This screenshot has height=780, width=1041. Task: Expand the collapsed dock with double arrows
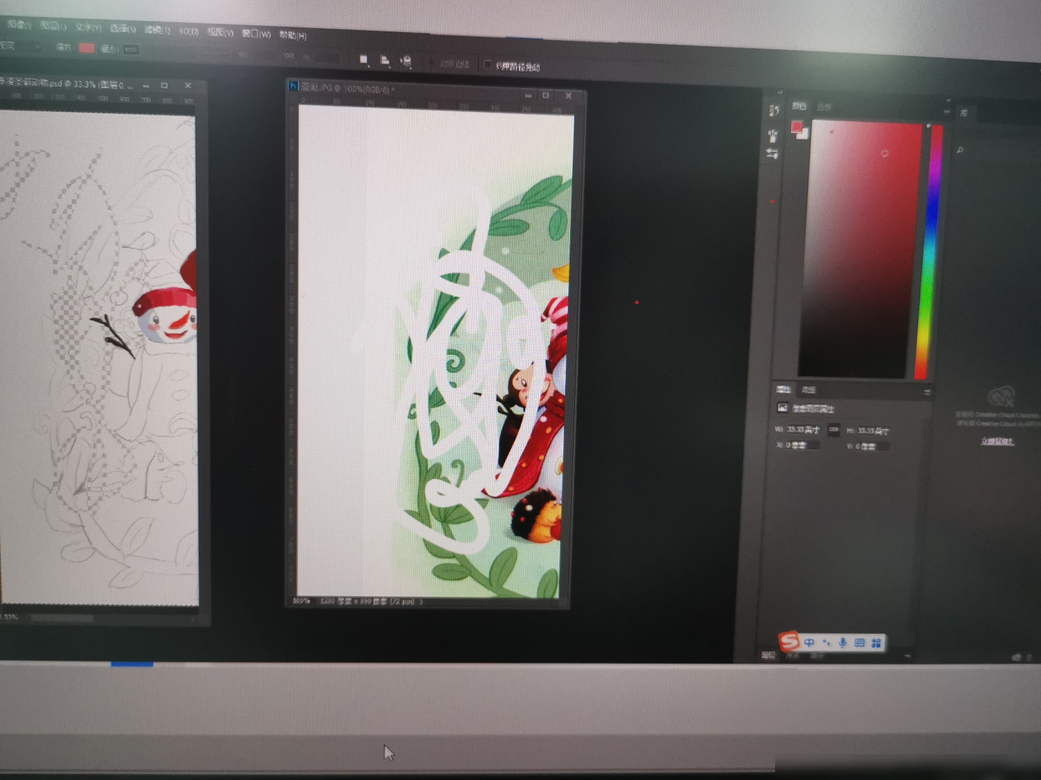click(x=780, y=92)
